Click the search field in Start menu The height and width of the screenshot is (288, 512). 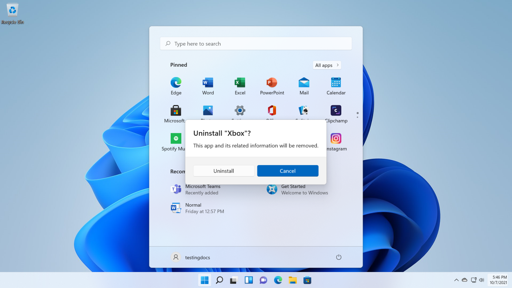[256, 43]
